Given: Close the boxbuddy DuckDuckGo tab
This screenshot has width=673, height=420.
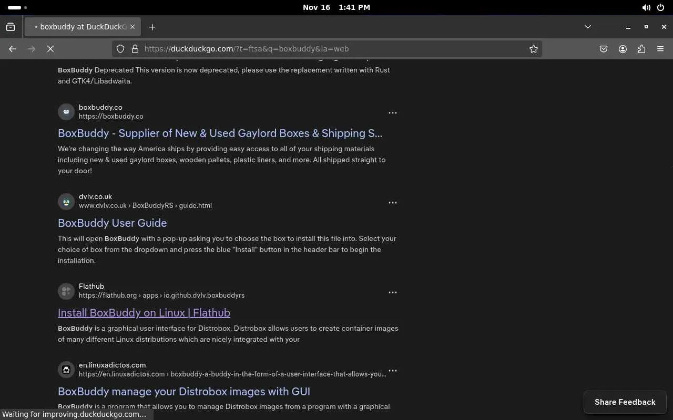Looking at the screenshot, I should pyautogui.click(x=132, y=27).
